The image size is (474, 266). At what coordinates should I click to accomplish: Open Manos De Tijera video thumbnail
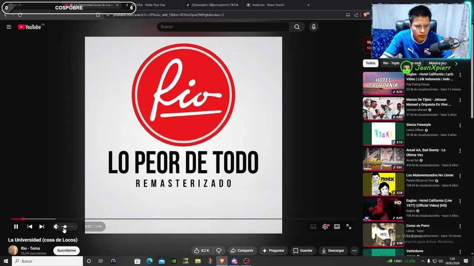383,109
